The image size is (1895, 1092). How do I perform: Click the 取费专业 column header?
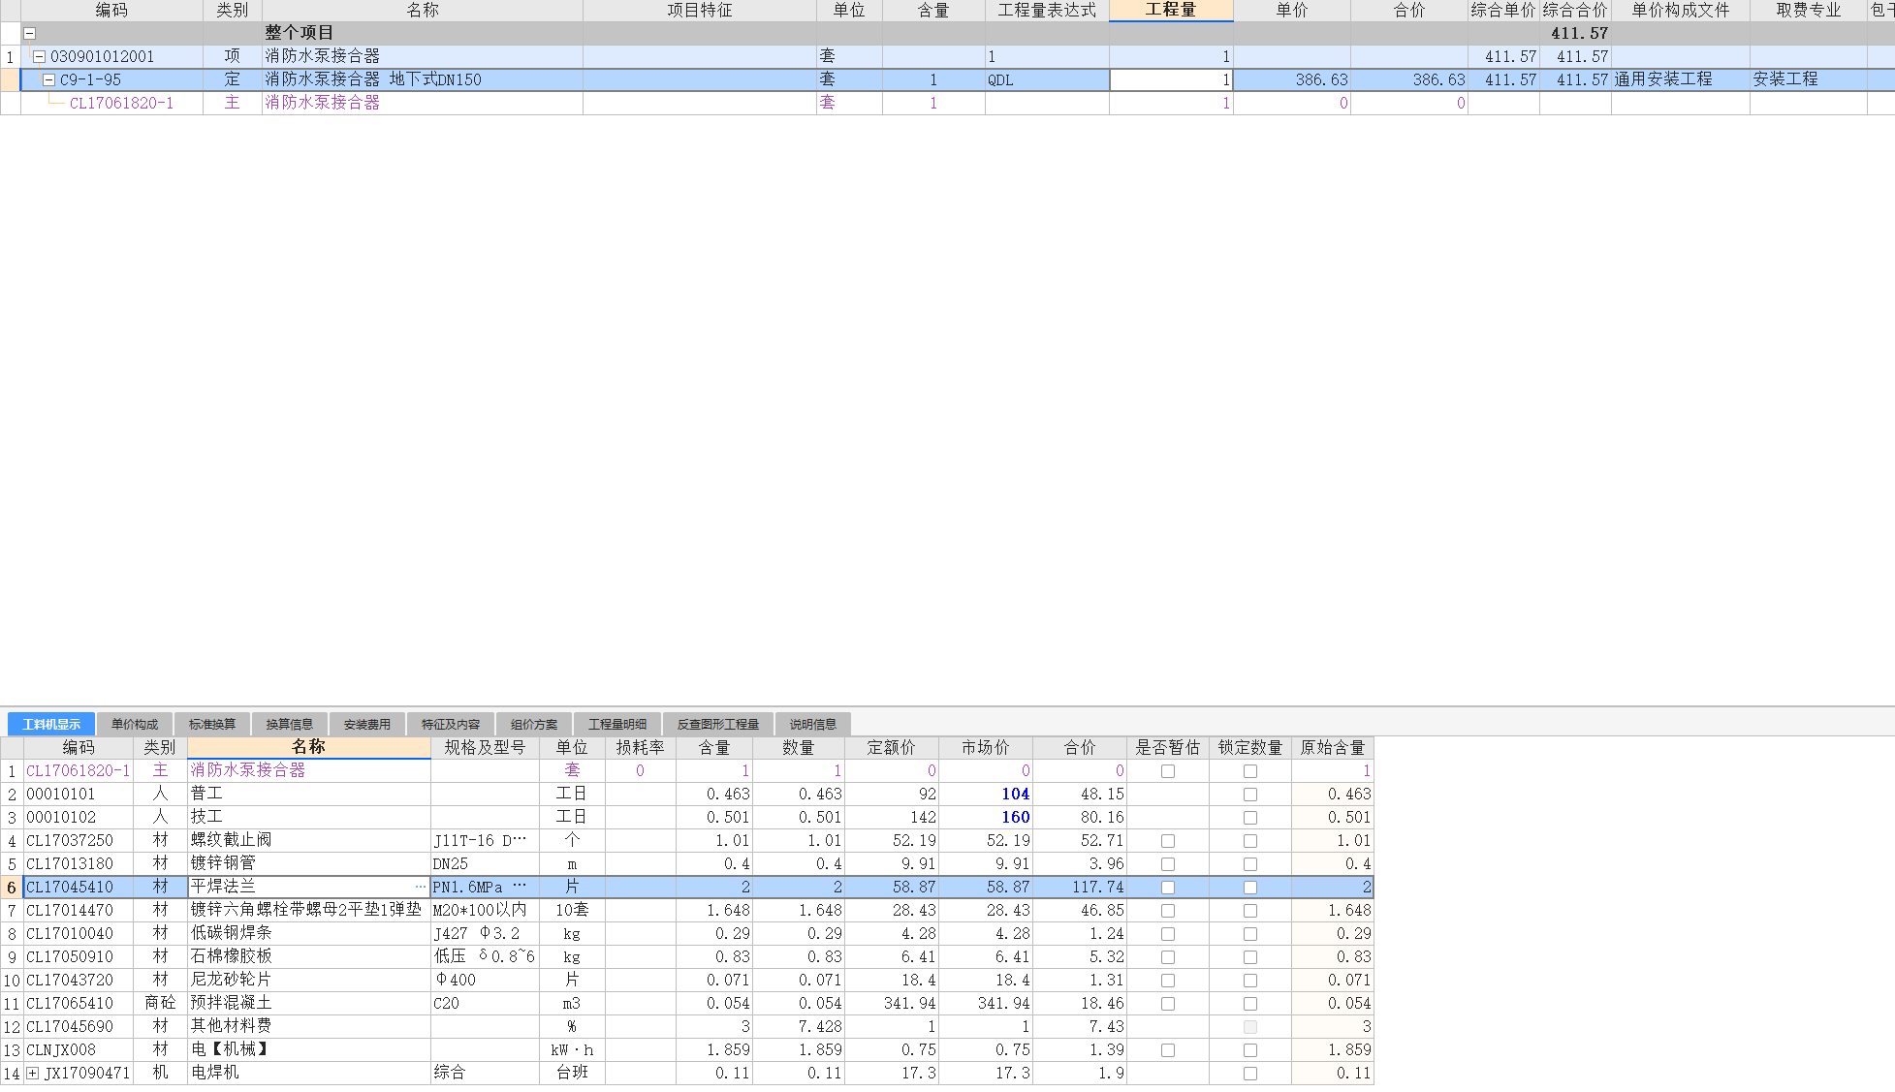pyautogui.click(x=1809, y=11)
